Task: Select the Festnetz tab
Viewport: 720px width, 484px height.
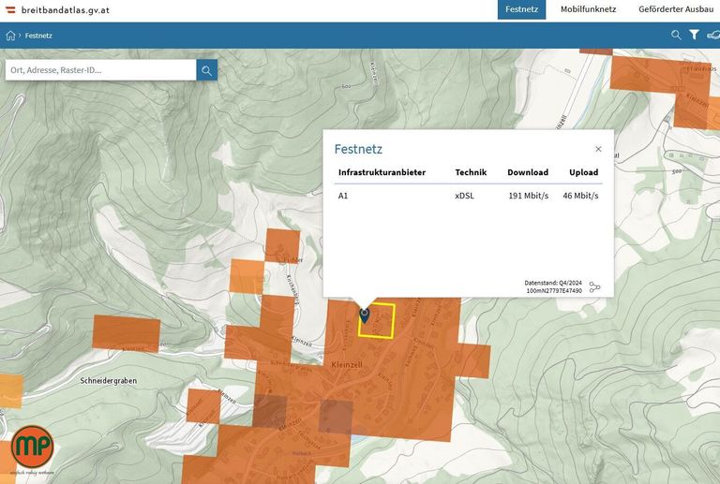Action: (x=521, y=9)
